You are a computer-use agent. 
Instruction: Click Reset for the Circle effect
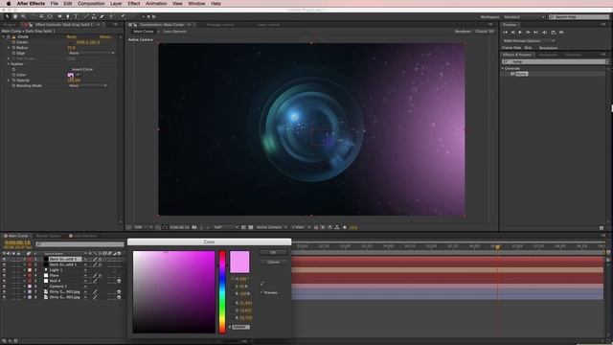[x=72, y=36]
